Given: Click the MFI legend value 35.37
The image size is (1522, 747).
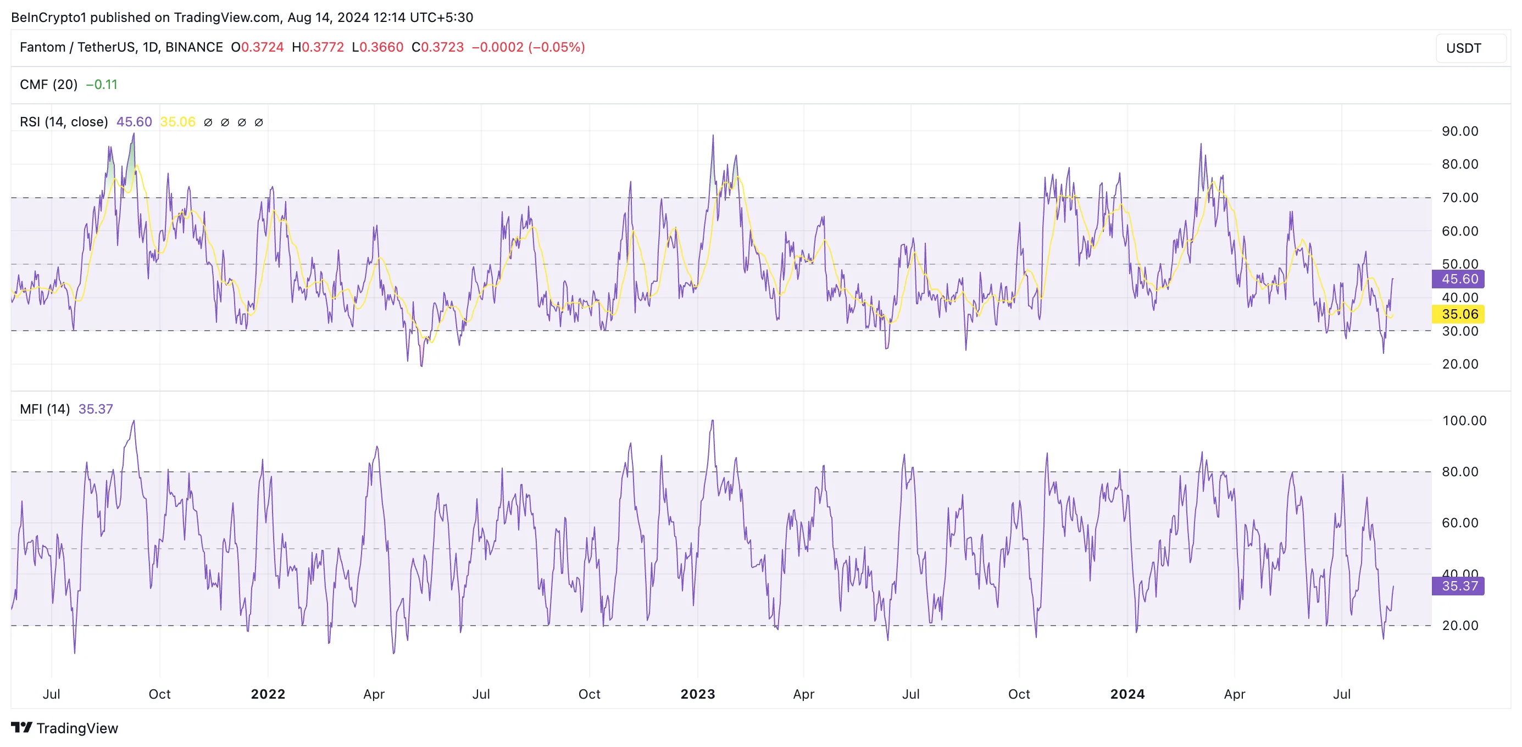Looking at the screenshot, I should point(96,409).
